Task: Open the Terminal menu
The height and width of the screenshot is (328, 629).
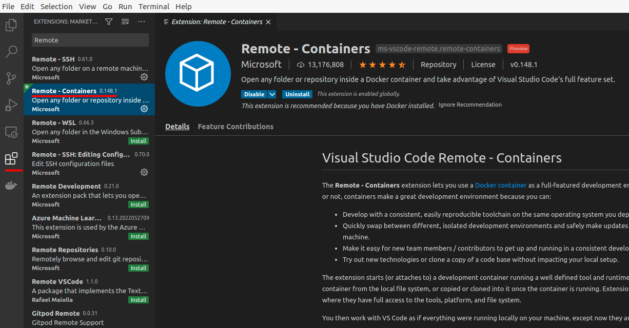Action: (153, 6)
